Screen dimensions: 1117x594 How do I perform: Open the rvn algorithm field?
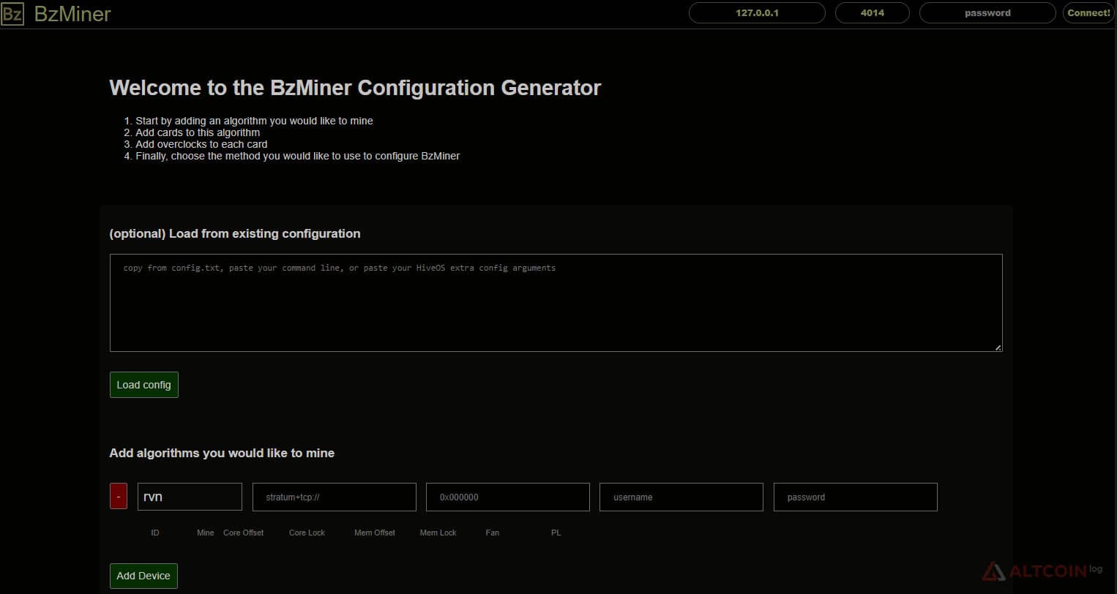tap(190, 497)
